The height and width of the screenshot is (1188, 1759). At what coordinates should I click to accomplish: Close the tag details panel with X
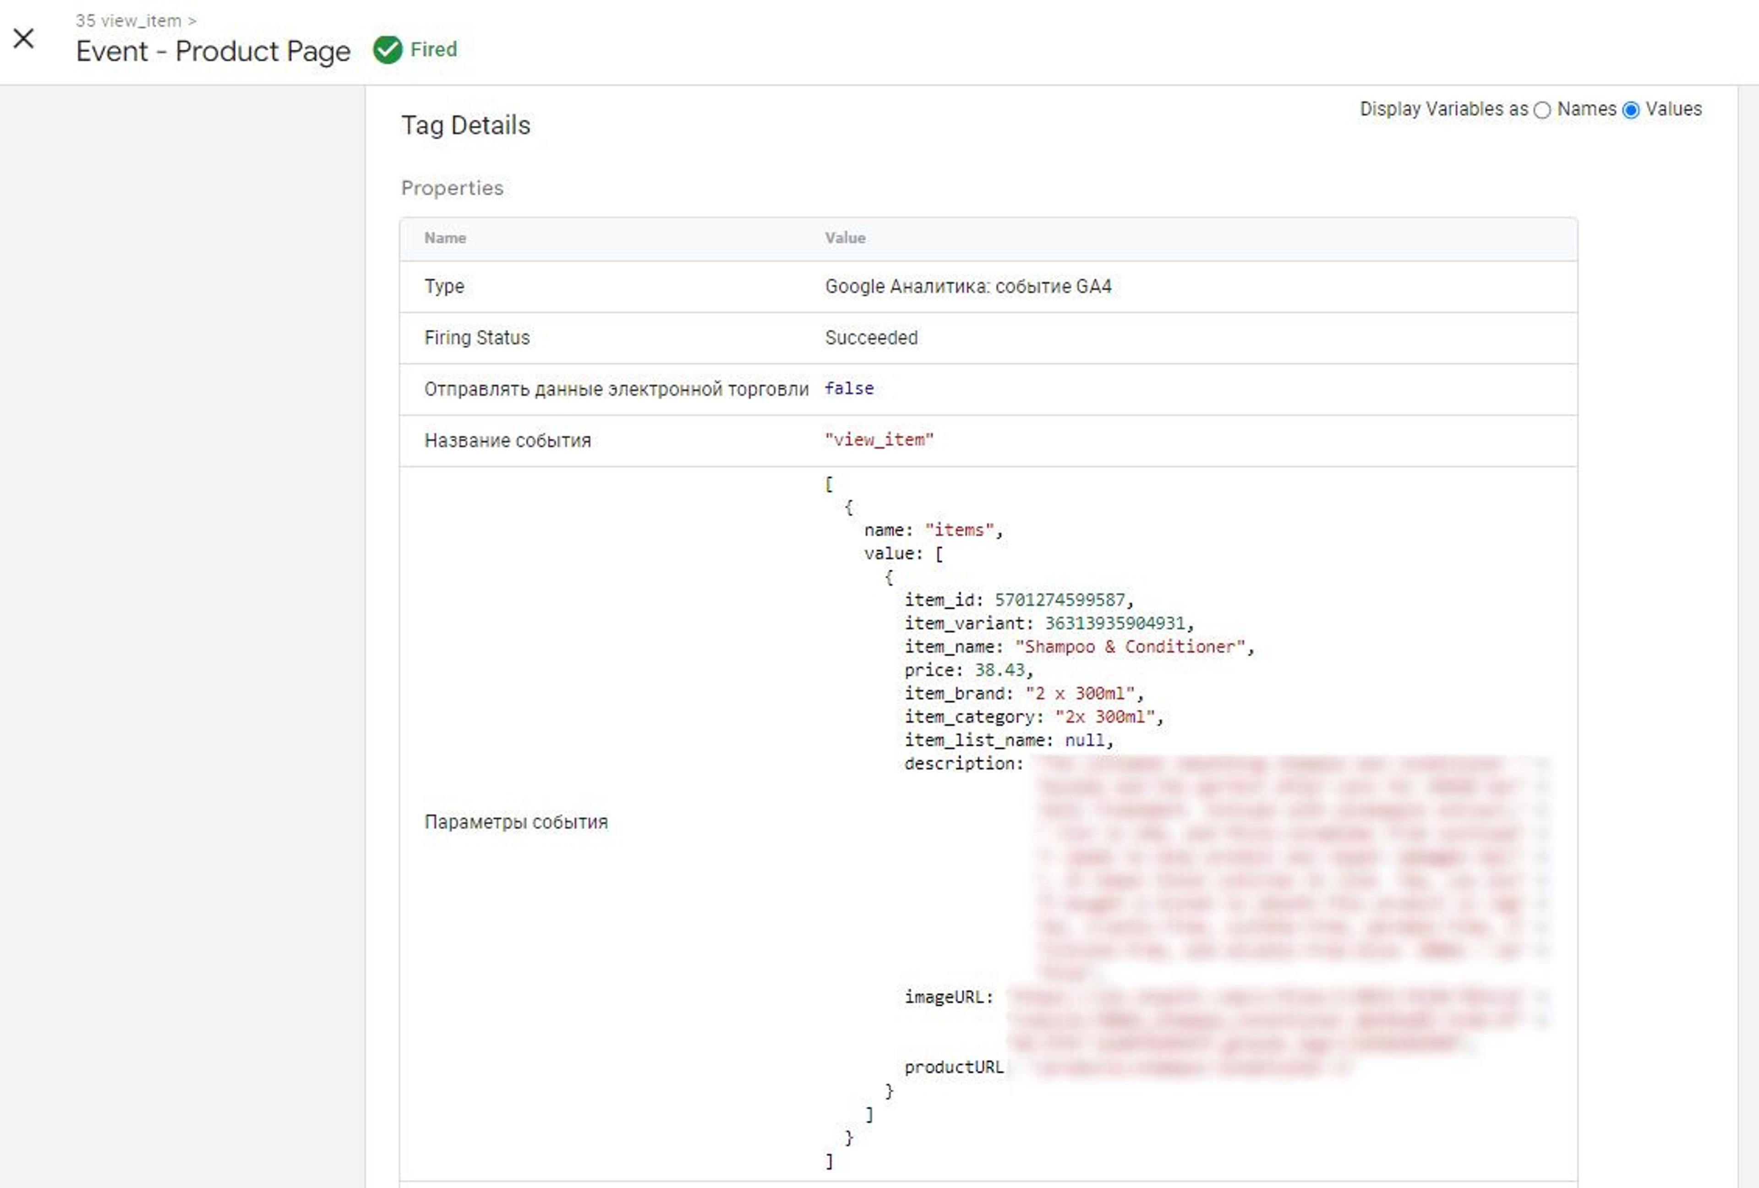(24, 38)
